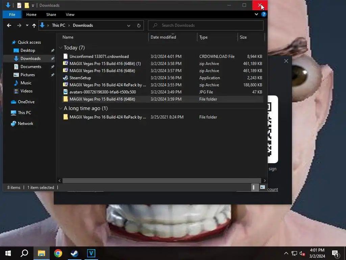Go back with the Back arrow
The height and width of the screenshot is (260, 346).
point(9,25)
